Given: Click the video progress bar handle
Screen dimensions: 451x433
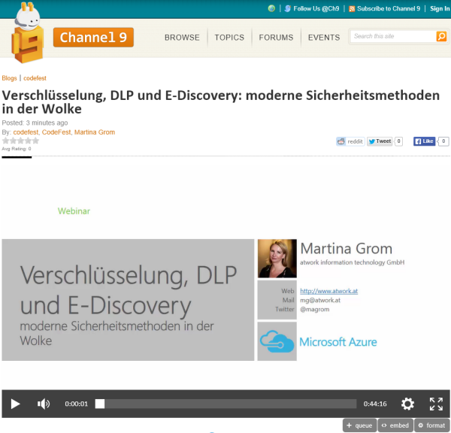Looking at the screenshot, I should tap(100, 404).
